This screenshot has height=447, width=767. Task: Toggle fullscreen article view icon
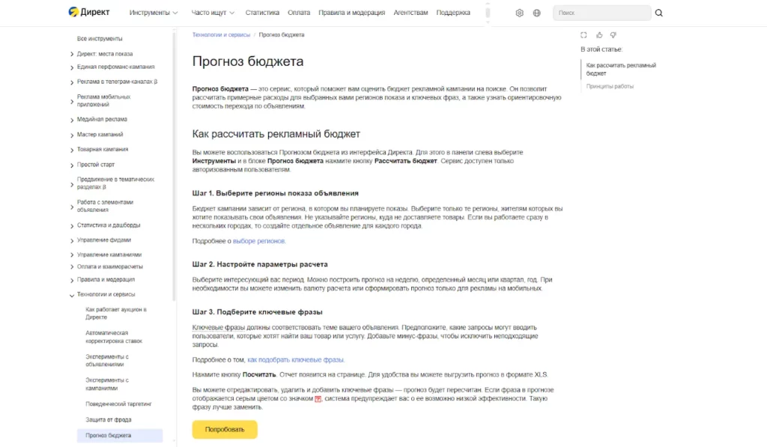tap(583, 35)
